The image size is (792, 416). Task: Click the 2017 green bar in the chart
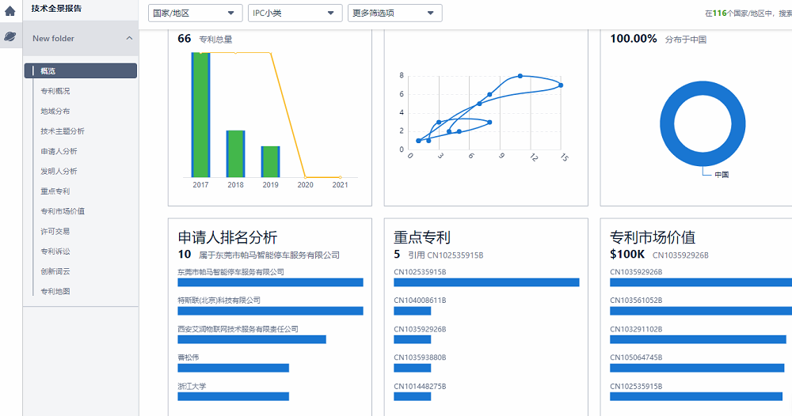[x=200, y=115]
